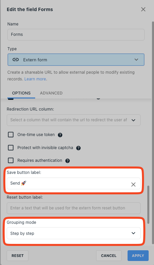The width and height of the screenshot is (154, 265).
Task: Clear the Save button label text
Action: [x=133, y=185]
